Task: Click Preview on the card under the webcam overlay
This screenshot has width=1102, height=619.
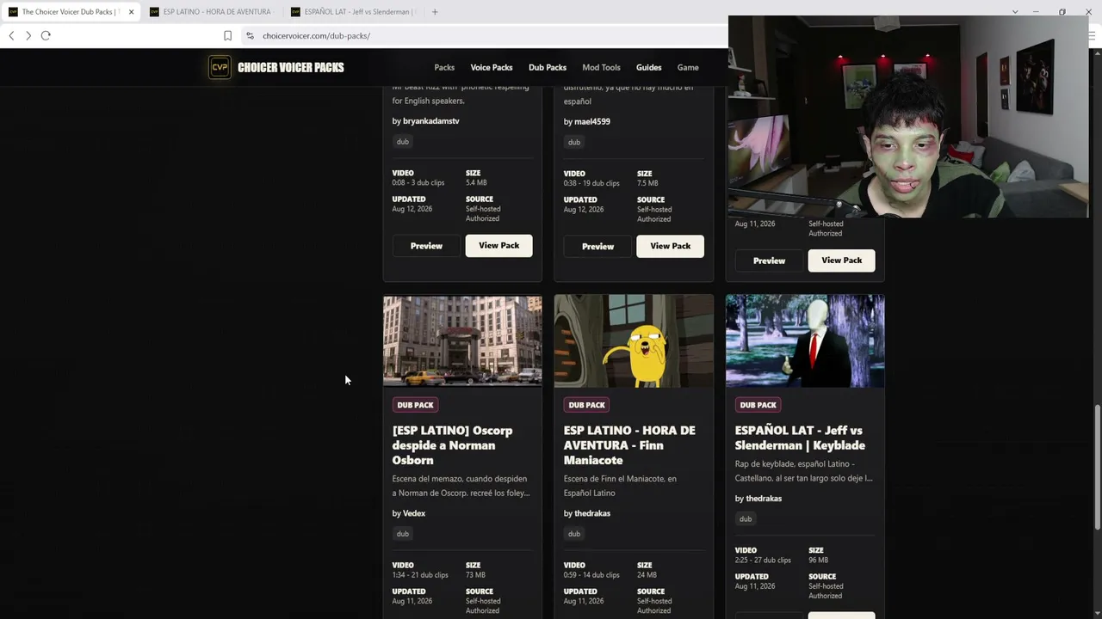Action: [769, 260]
